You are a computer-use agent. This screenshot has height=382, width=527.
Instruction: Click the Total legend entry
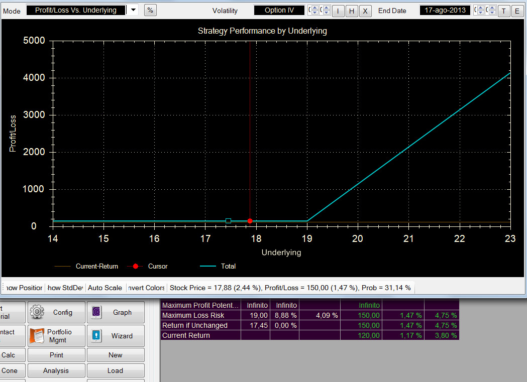218,266
